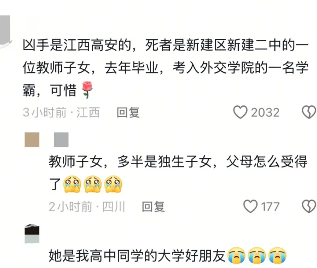The width and height of the screenshot is (317, 268).
Task: Tap the broken-heart dislike icon on first comment
Action: tap(309, 112)
